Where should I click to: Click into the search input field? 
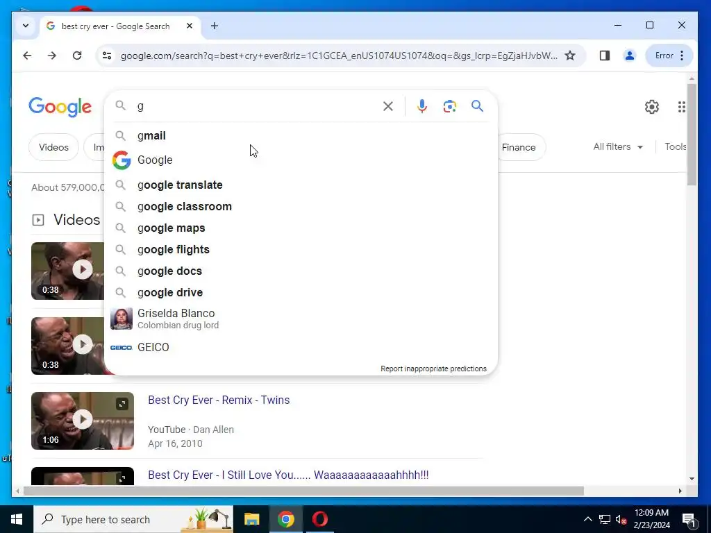pos(258,106)
